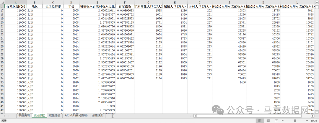
Task: Switch to Page Break Preview view
Action: point(276,121)
